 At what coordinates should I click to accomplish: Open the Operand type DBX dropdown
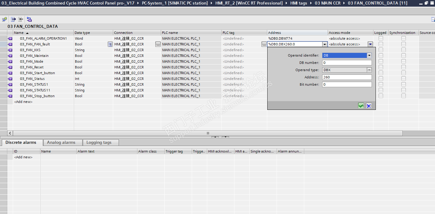pyautogui.click(x=369, y=70)
